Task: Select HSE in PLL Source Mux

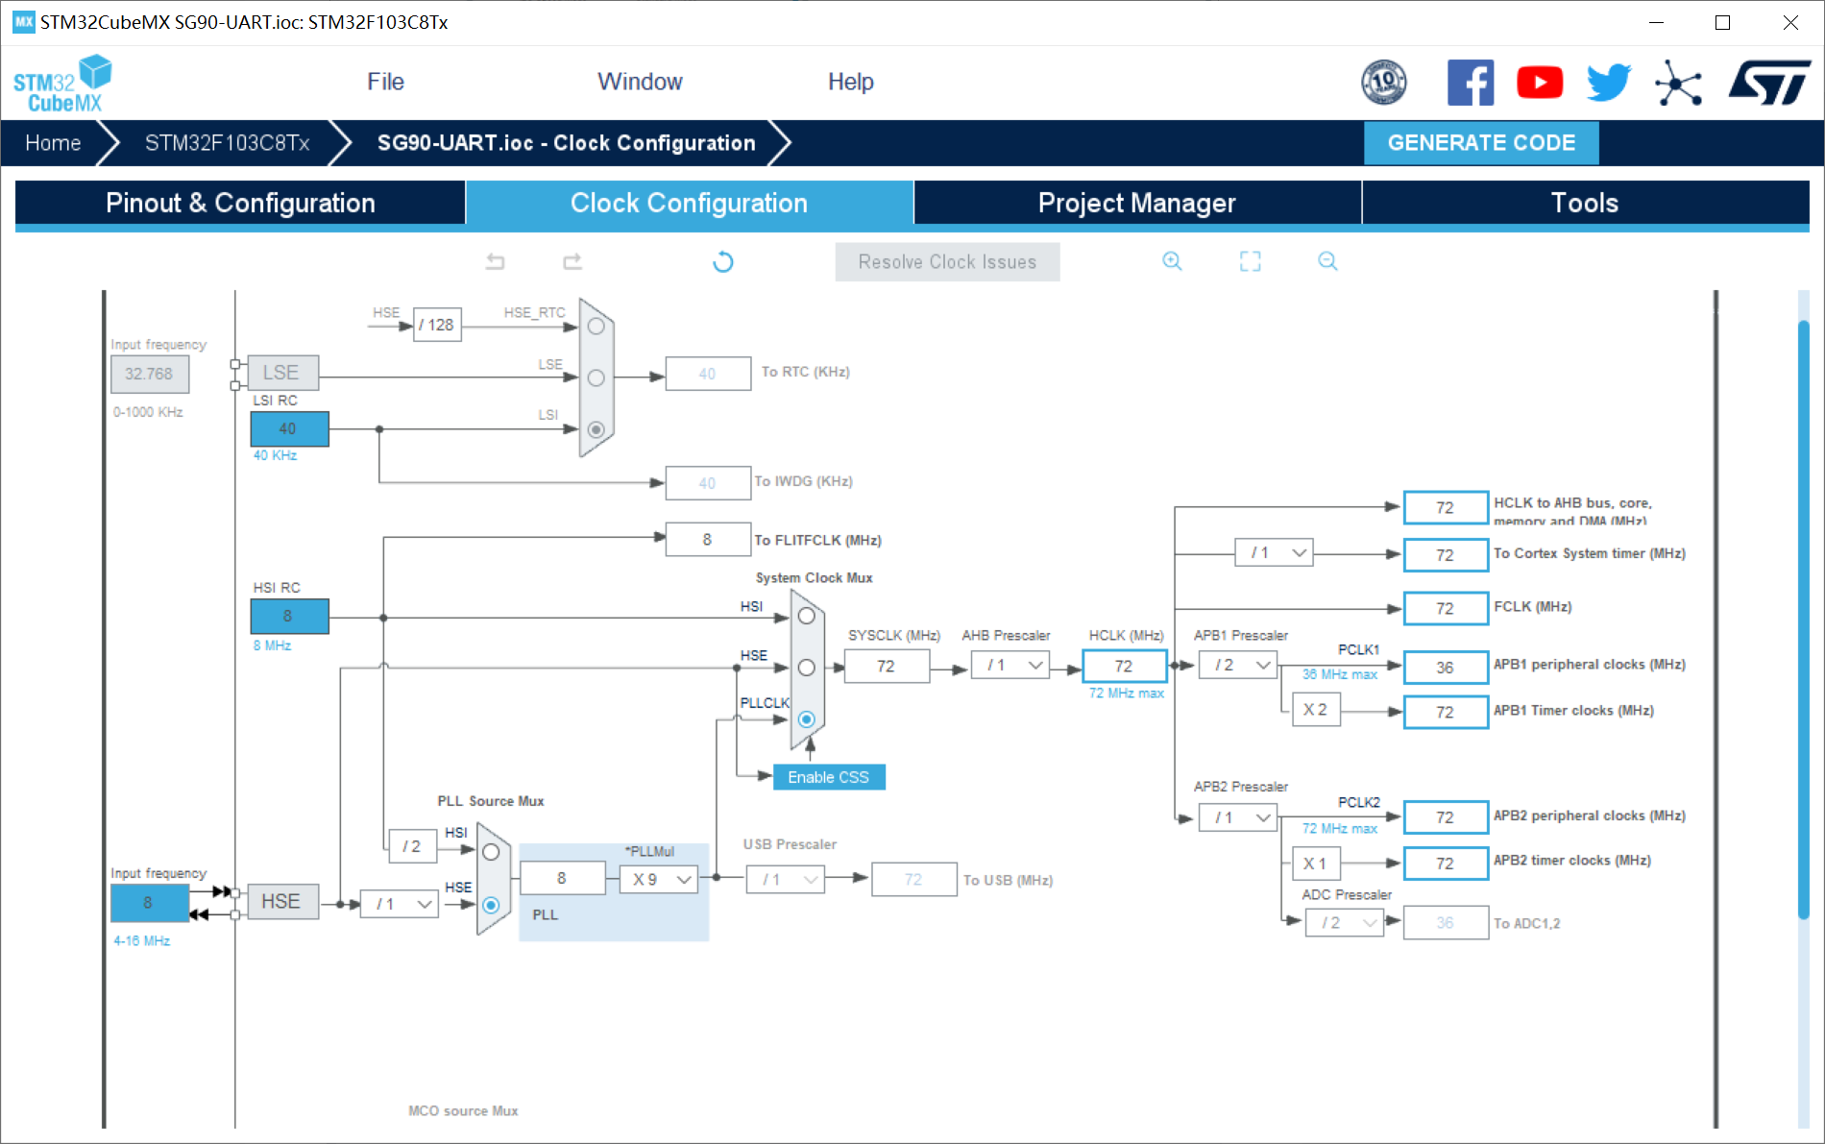Action: click(491, 905)
